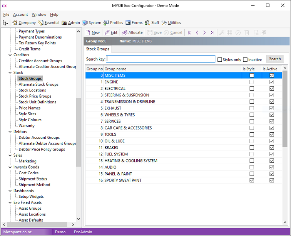Click the Search button

point(275,59)
